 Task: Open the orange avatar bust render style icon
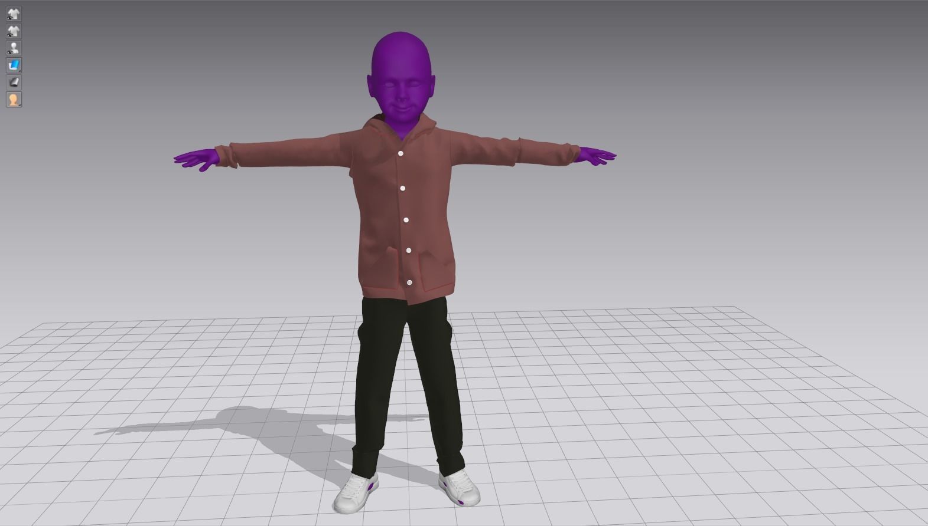click(14, 99)
